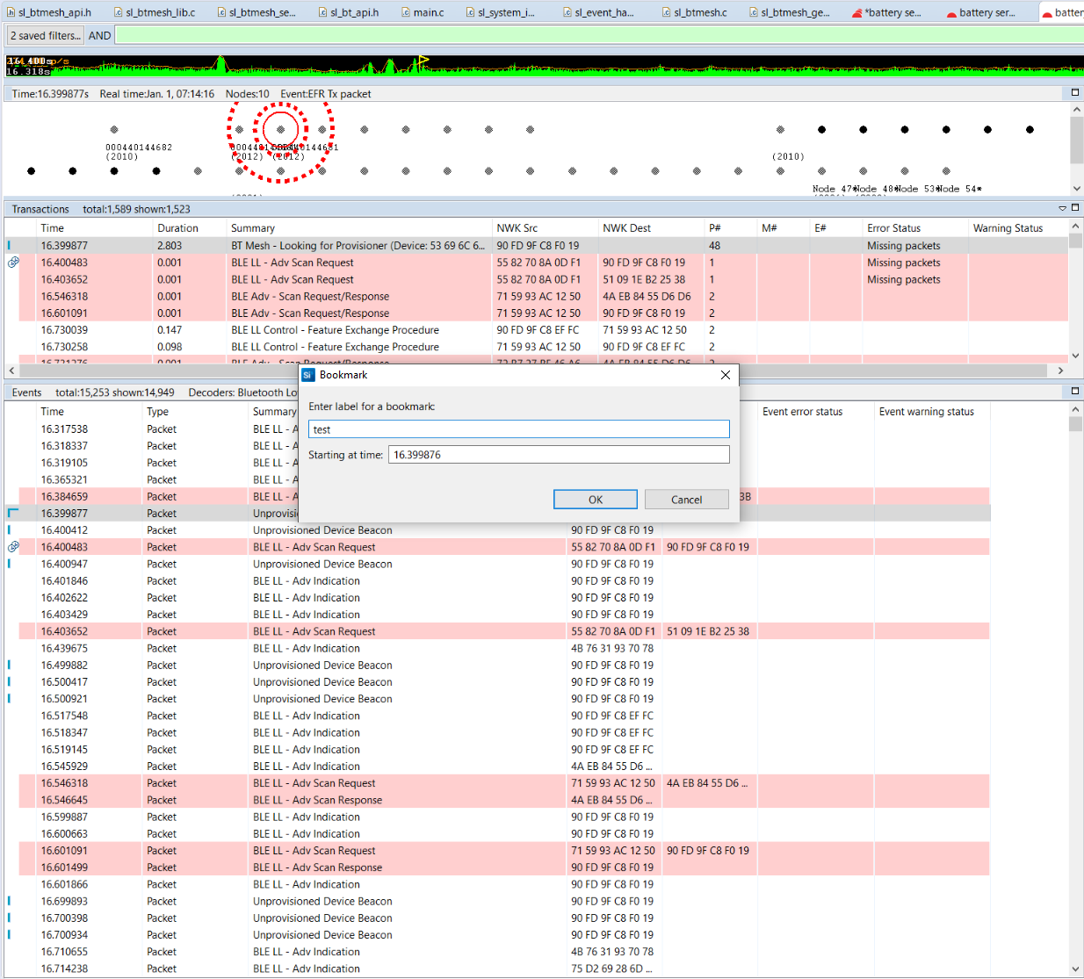Viewport: 1084px width, 979px height.
Task: Maximize the Events pane
Action: coord(1074,392)
